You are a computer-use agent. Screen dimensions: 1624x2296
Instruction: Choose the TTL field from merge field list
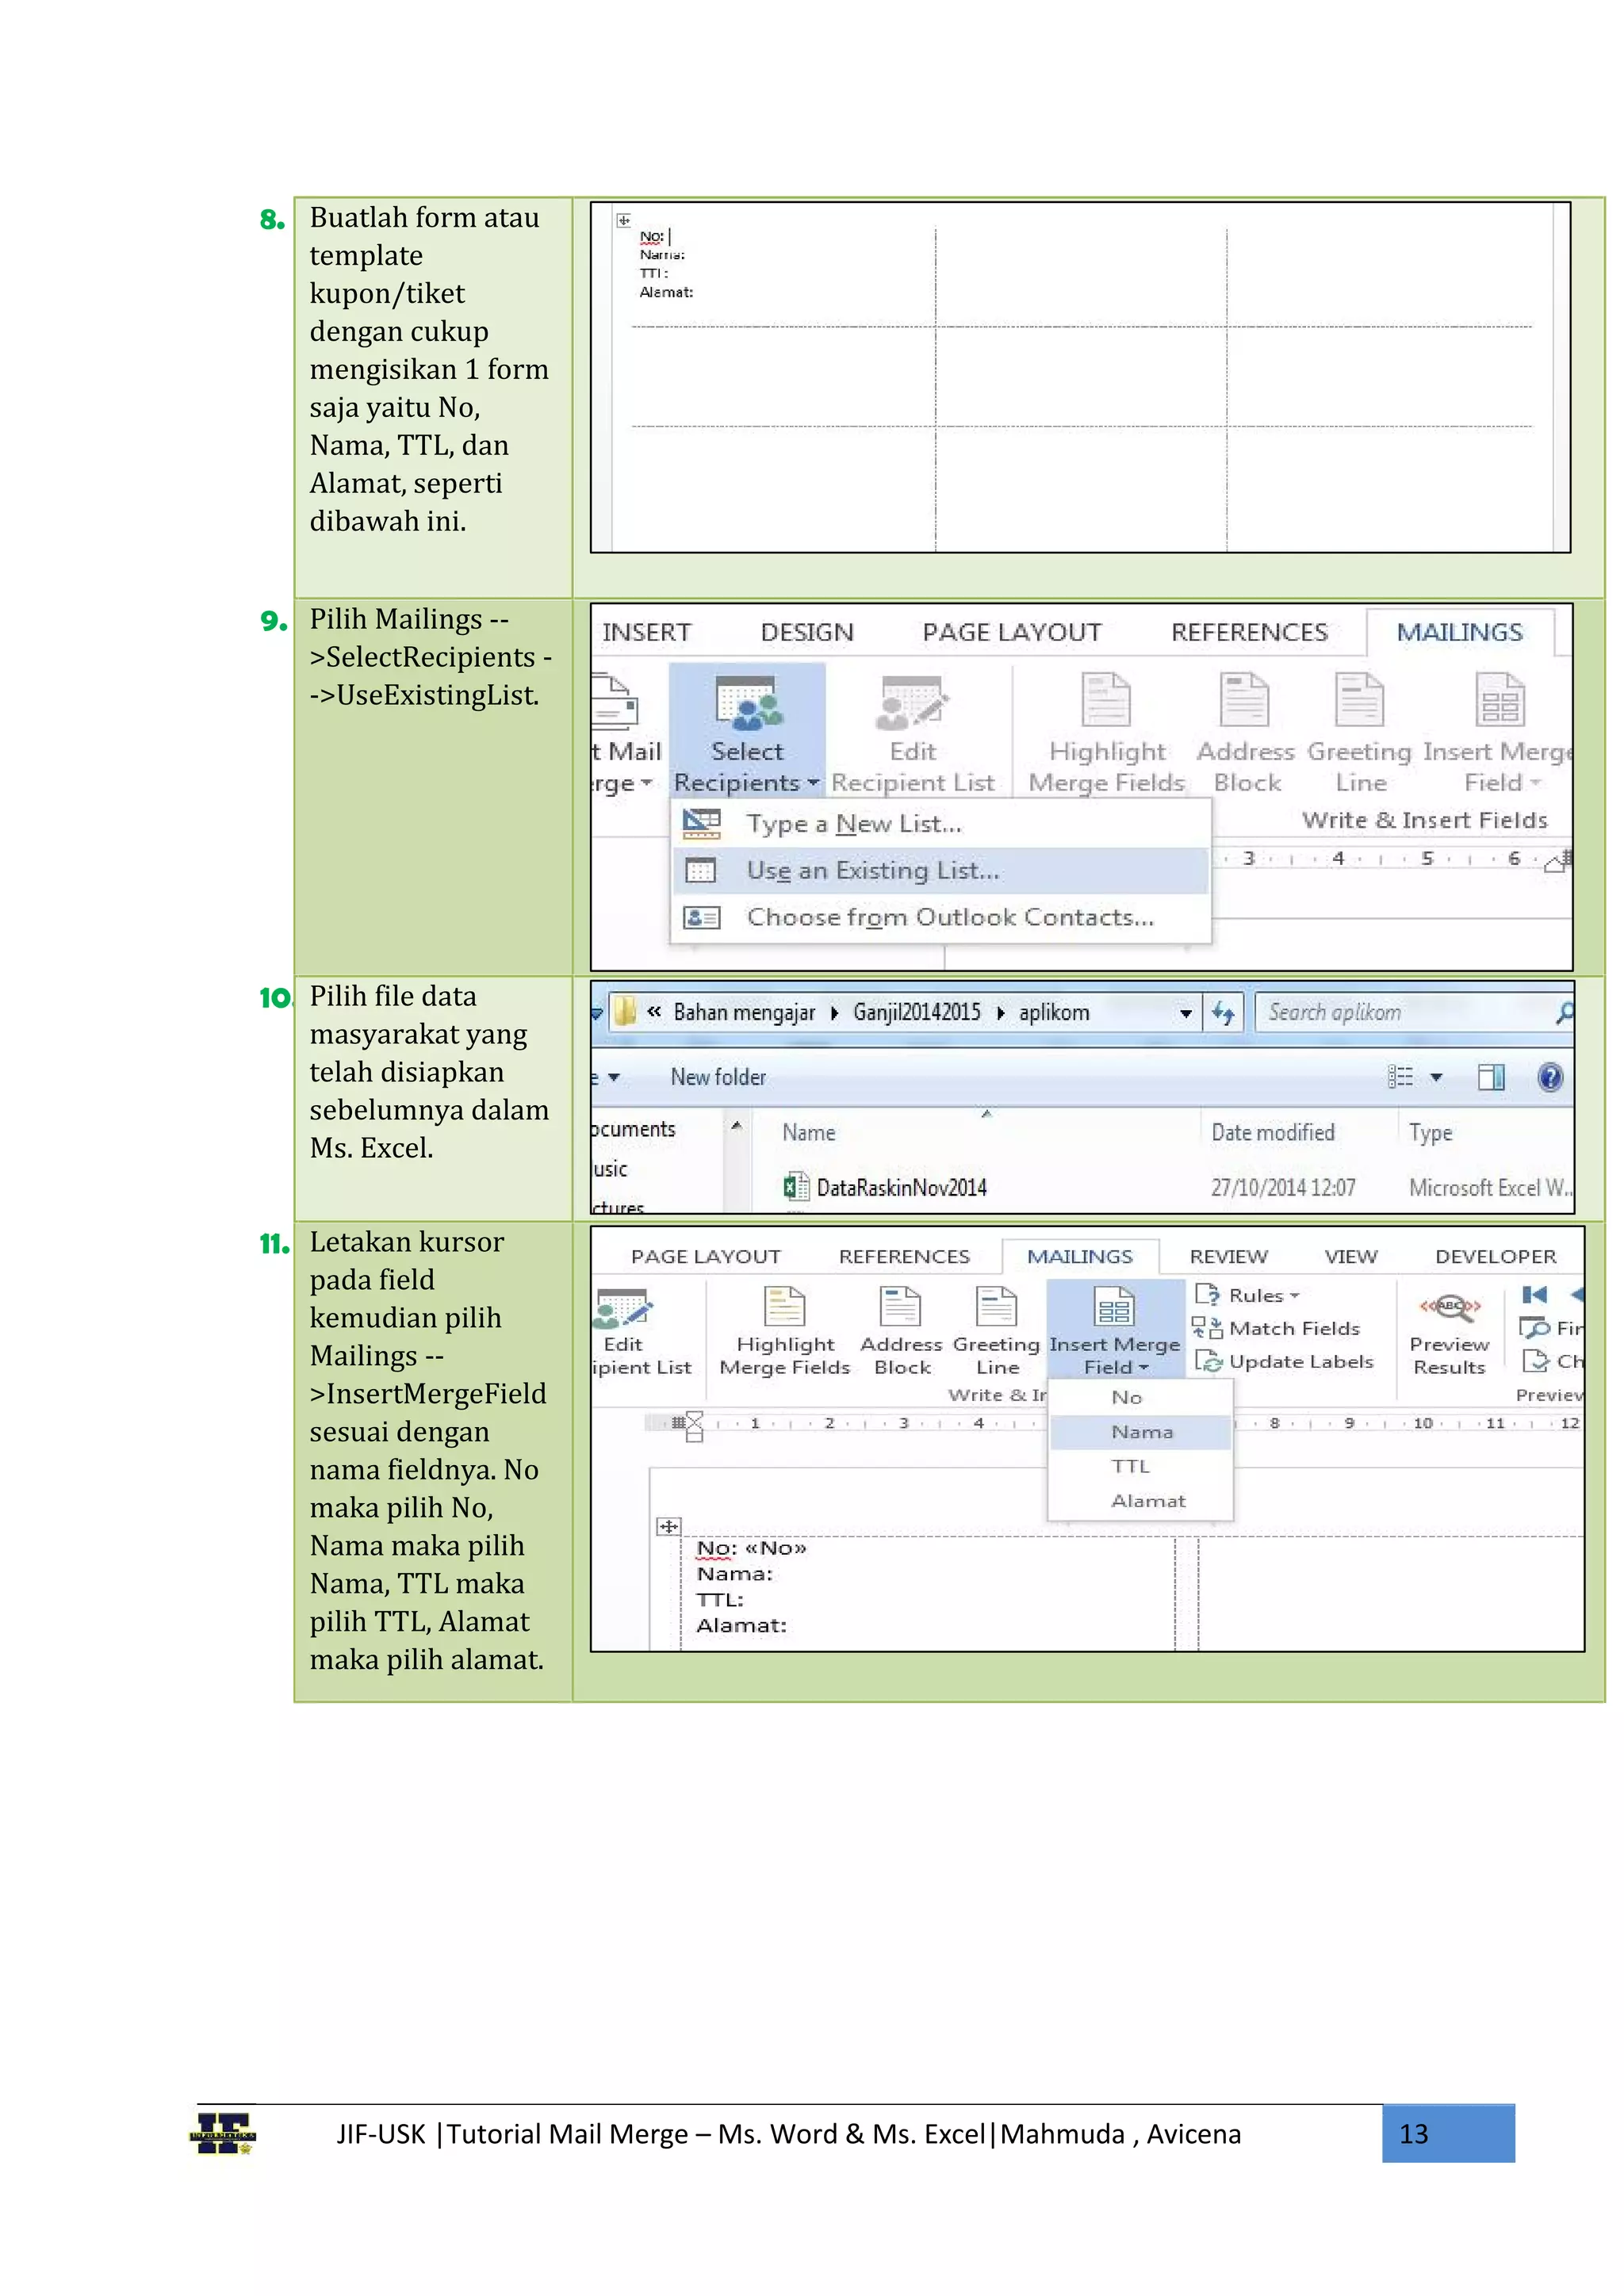point(1140,1466)
